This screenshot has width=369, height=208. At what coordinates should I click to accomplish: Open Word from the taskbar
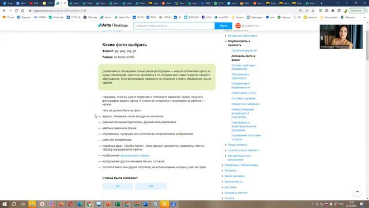(145, 204)
